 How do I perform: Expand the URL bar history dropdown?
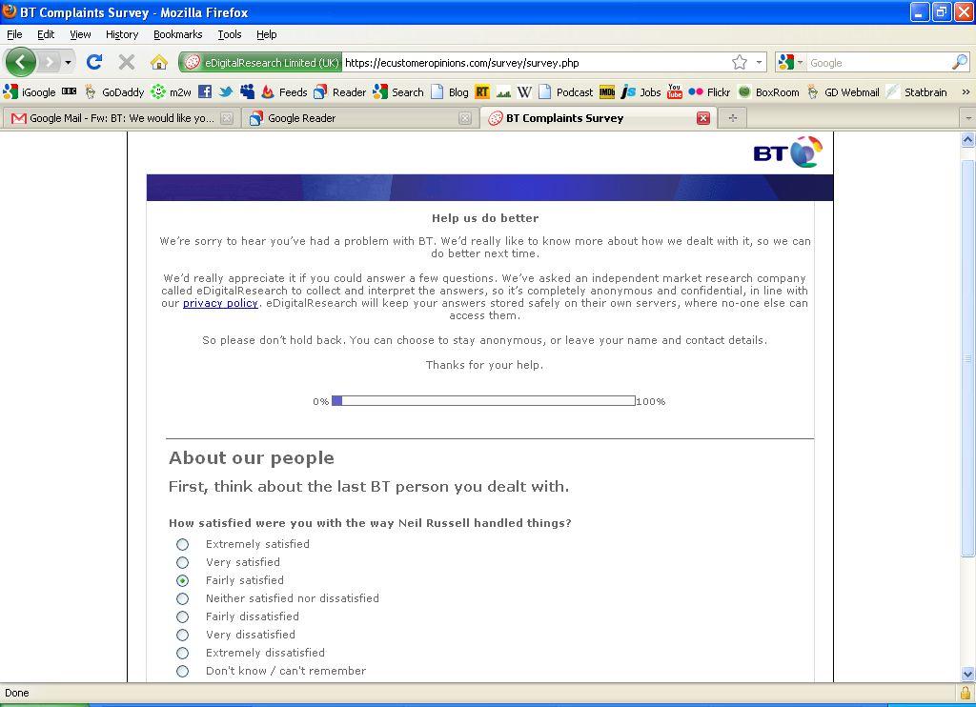pyautogui.click(x=760, y=63)
